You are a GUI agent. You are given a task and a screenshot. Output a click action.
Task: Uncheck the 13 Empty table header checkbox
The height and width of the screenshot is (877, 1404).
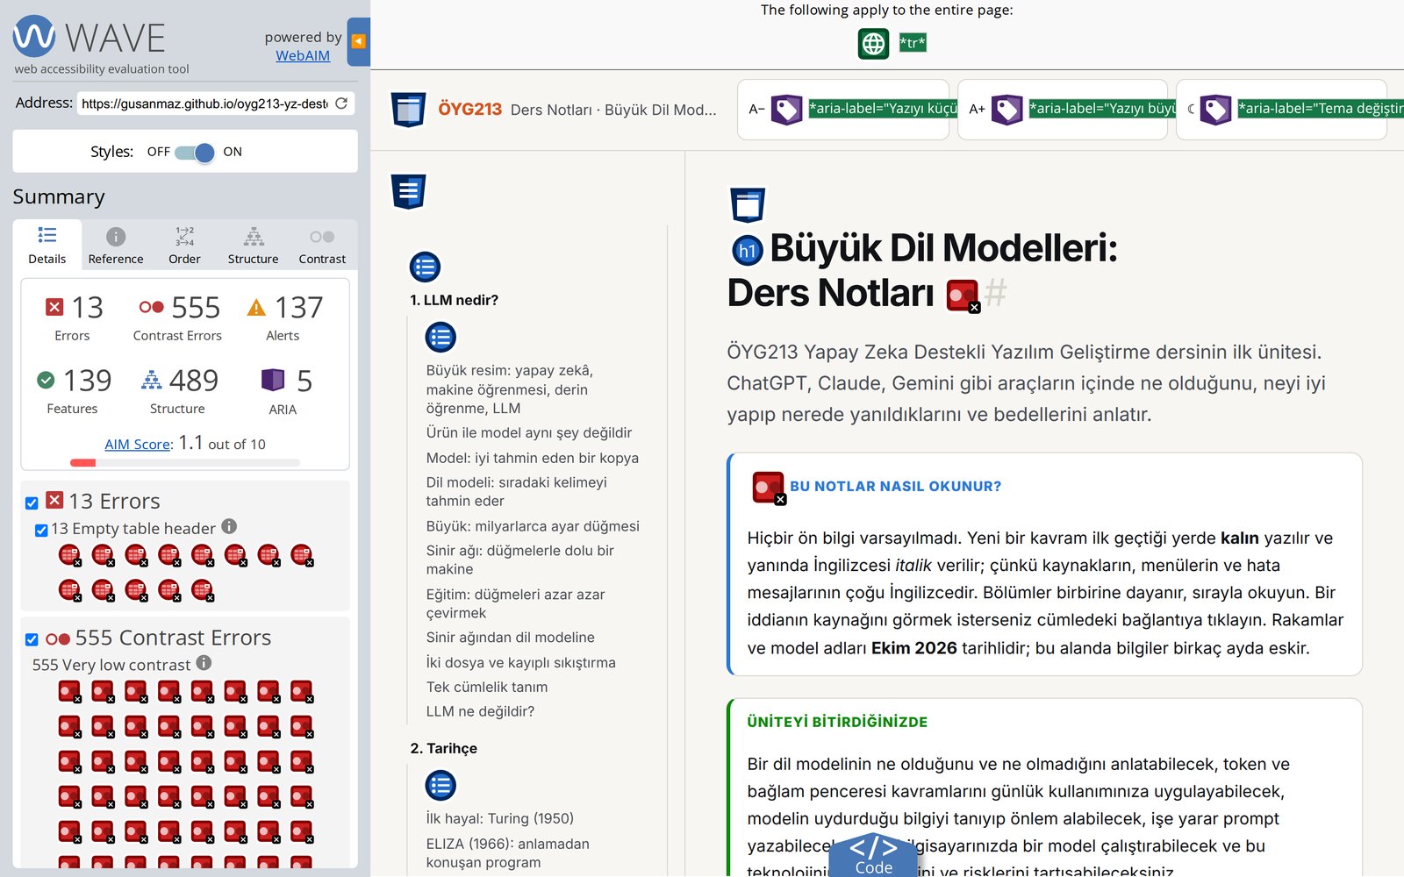[x=41, y=530]
